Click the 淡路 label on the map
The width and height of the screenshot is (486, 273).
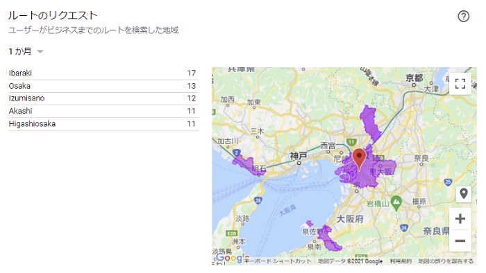click(x=242, y=218)
